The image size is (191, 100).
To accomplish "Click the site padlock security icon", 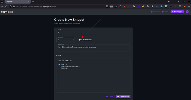I will pyautogui.click(x=14, y=7).
